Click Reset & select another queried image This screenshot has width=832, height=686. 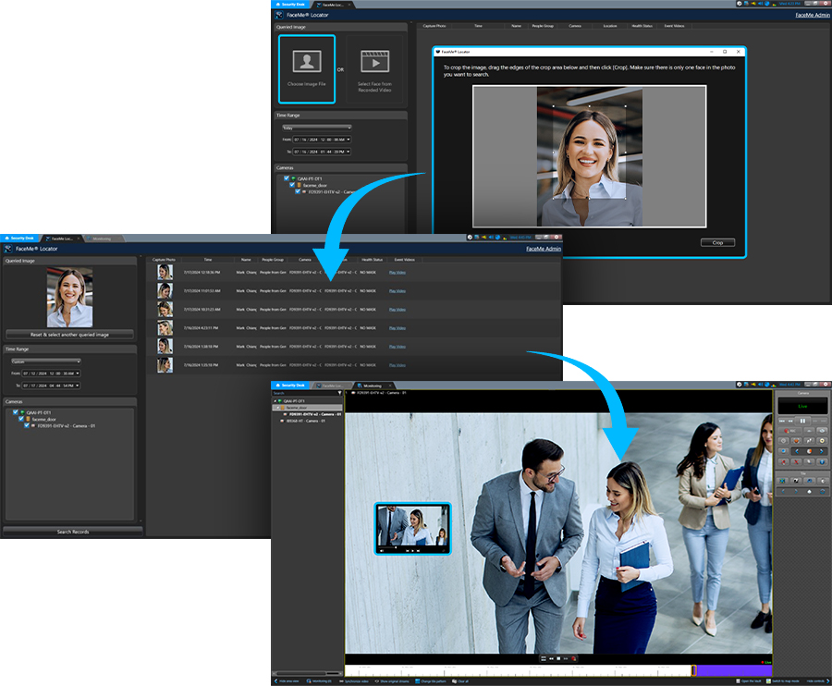(x=69, y=335)
